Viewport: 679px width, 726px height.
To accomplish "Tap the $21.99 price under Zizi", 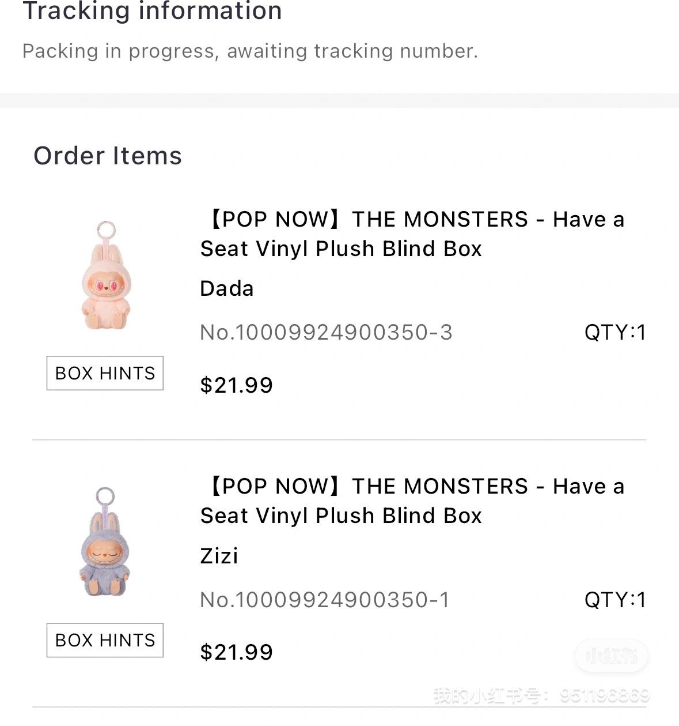I will click(236, 652).
